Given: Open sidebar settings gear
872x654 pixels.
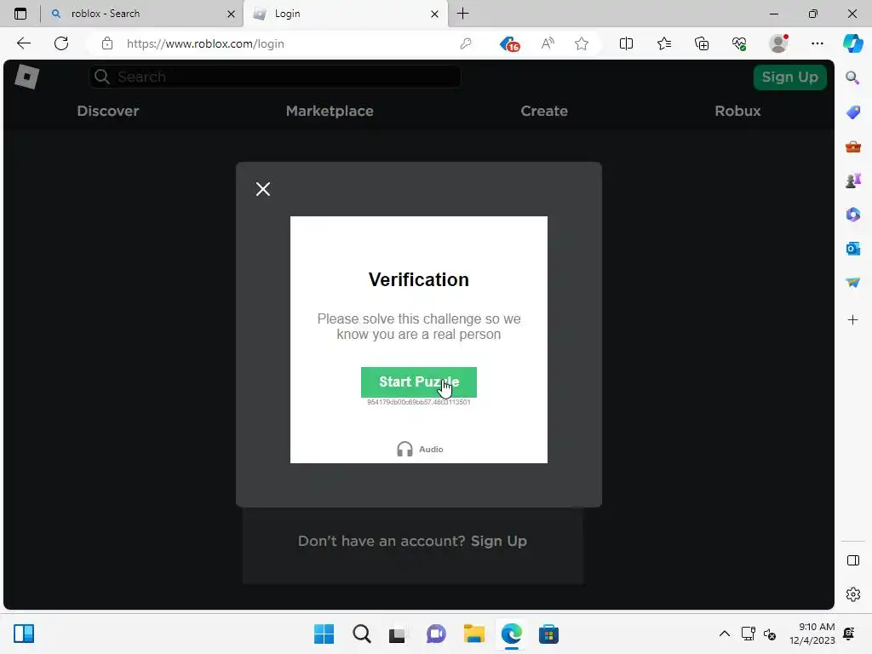Looking at the screenshot, I should coord(852,594).
